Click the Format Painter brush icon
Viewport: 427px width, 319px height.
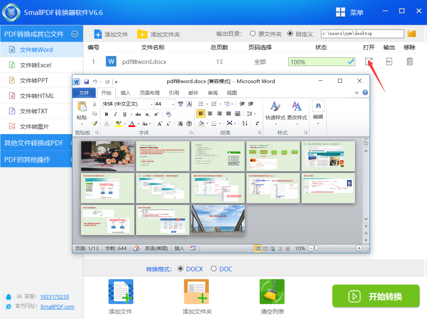(95, 123)
